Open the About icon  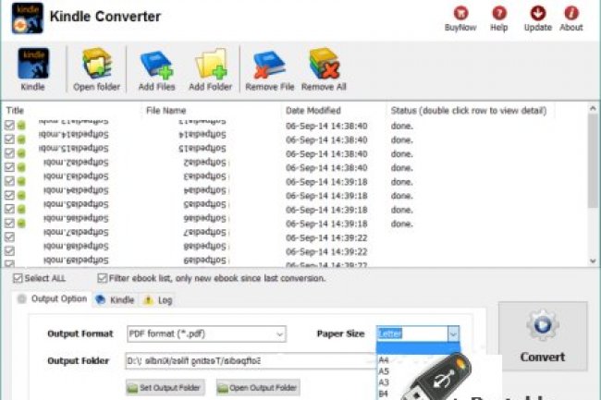(x=571, y=16)
